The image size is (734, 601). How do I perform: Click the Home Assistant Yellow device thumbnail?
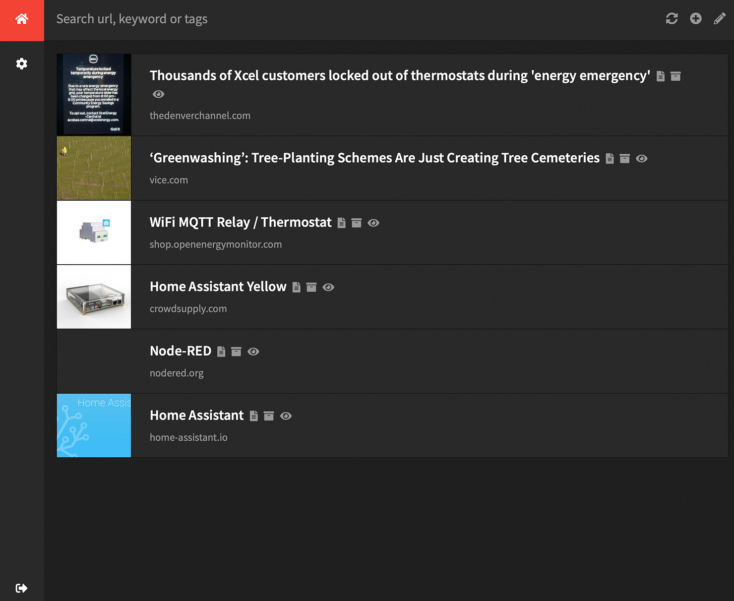94,297
